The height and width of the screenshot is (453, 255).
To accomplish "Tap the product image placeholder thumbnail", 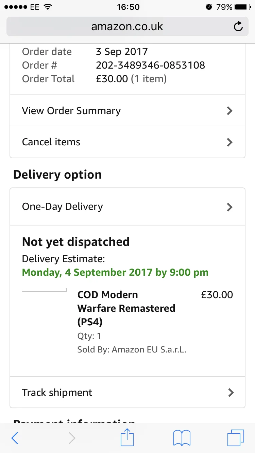I will [x=44, y=290].
